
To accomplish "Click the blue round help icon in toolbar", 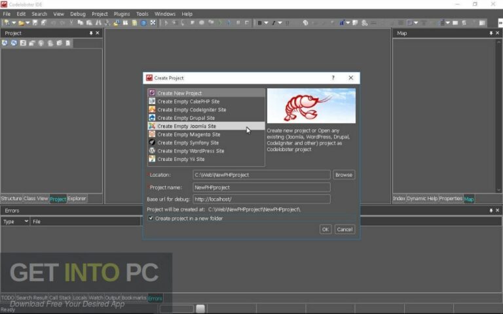I will pos(143,23).
